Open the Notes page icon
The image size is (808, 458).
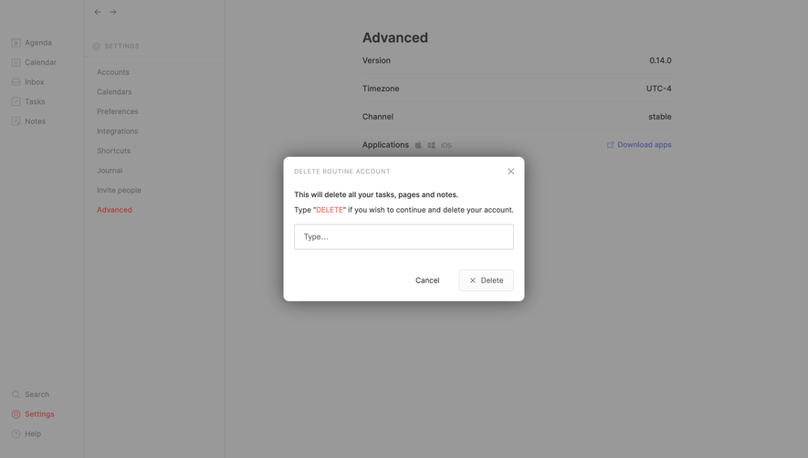(16, 121)
